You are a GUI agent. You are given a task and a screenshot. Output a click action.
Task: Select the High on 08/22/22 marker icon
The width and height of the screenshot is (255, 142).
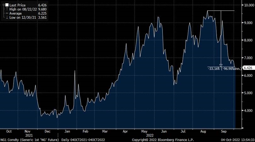pos(7,9)
